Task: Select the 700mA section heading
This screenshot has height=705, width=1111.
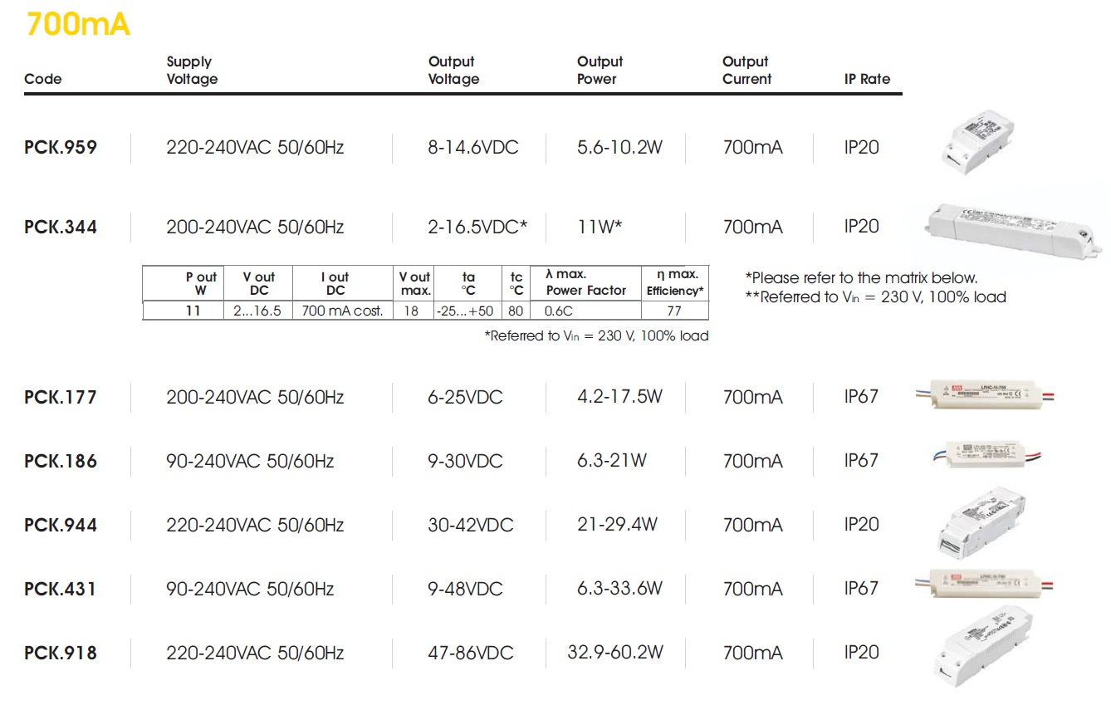Action: (77, 24)
